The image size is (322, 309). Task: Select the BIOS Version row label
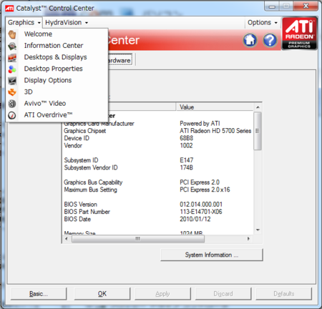81,205
